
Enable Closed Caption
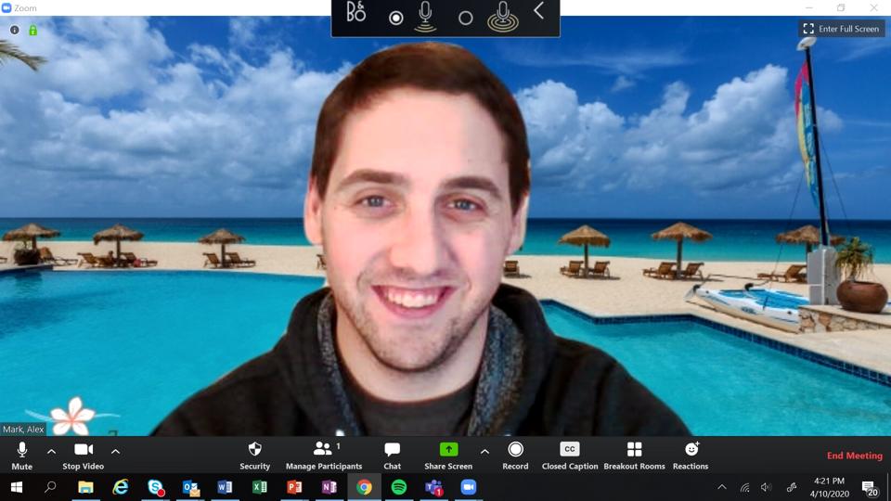coord(570,455)
